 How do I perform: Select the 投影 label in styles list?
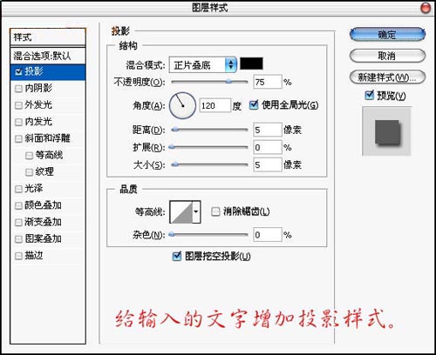pos(34,71)
